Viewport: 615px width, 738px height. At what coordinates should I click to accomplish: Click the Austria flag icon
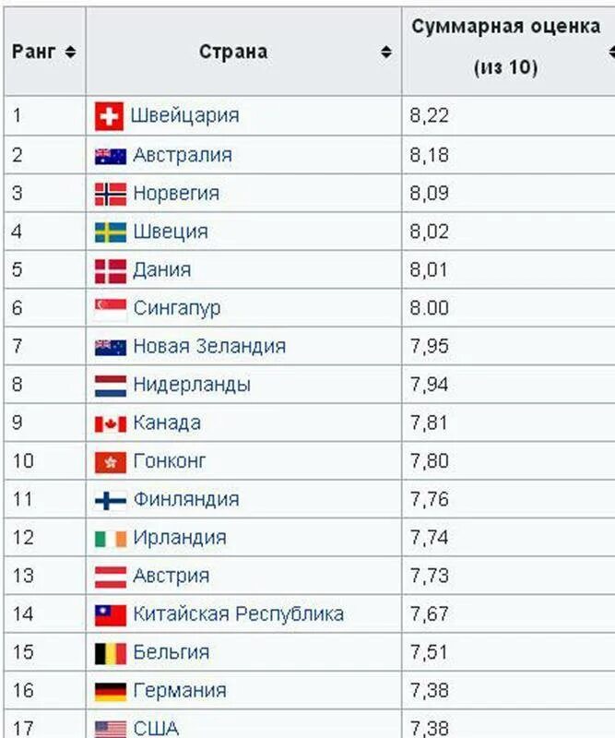coord(111,577)
